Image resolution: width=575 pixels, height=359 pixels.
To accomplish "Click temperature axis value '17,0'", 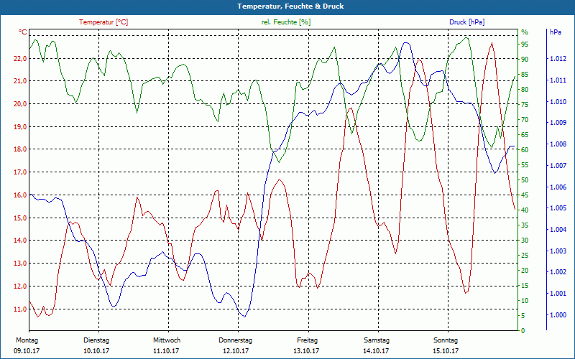I will pos(20,172).
